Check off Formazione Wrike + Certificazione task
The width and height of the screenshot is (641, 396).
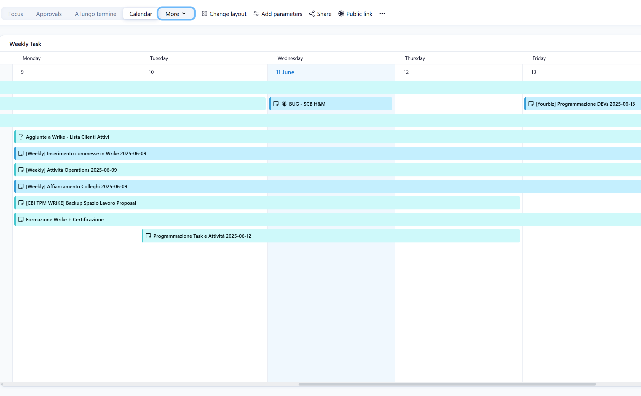point(21,219)
